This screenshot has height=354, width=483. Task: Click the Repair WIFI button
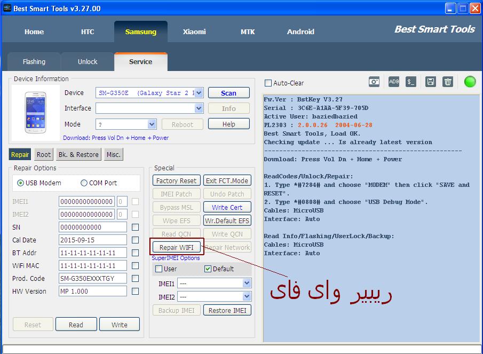(177, 247)
